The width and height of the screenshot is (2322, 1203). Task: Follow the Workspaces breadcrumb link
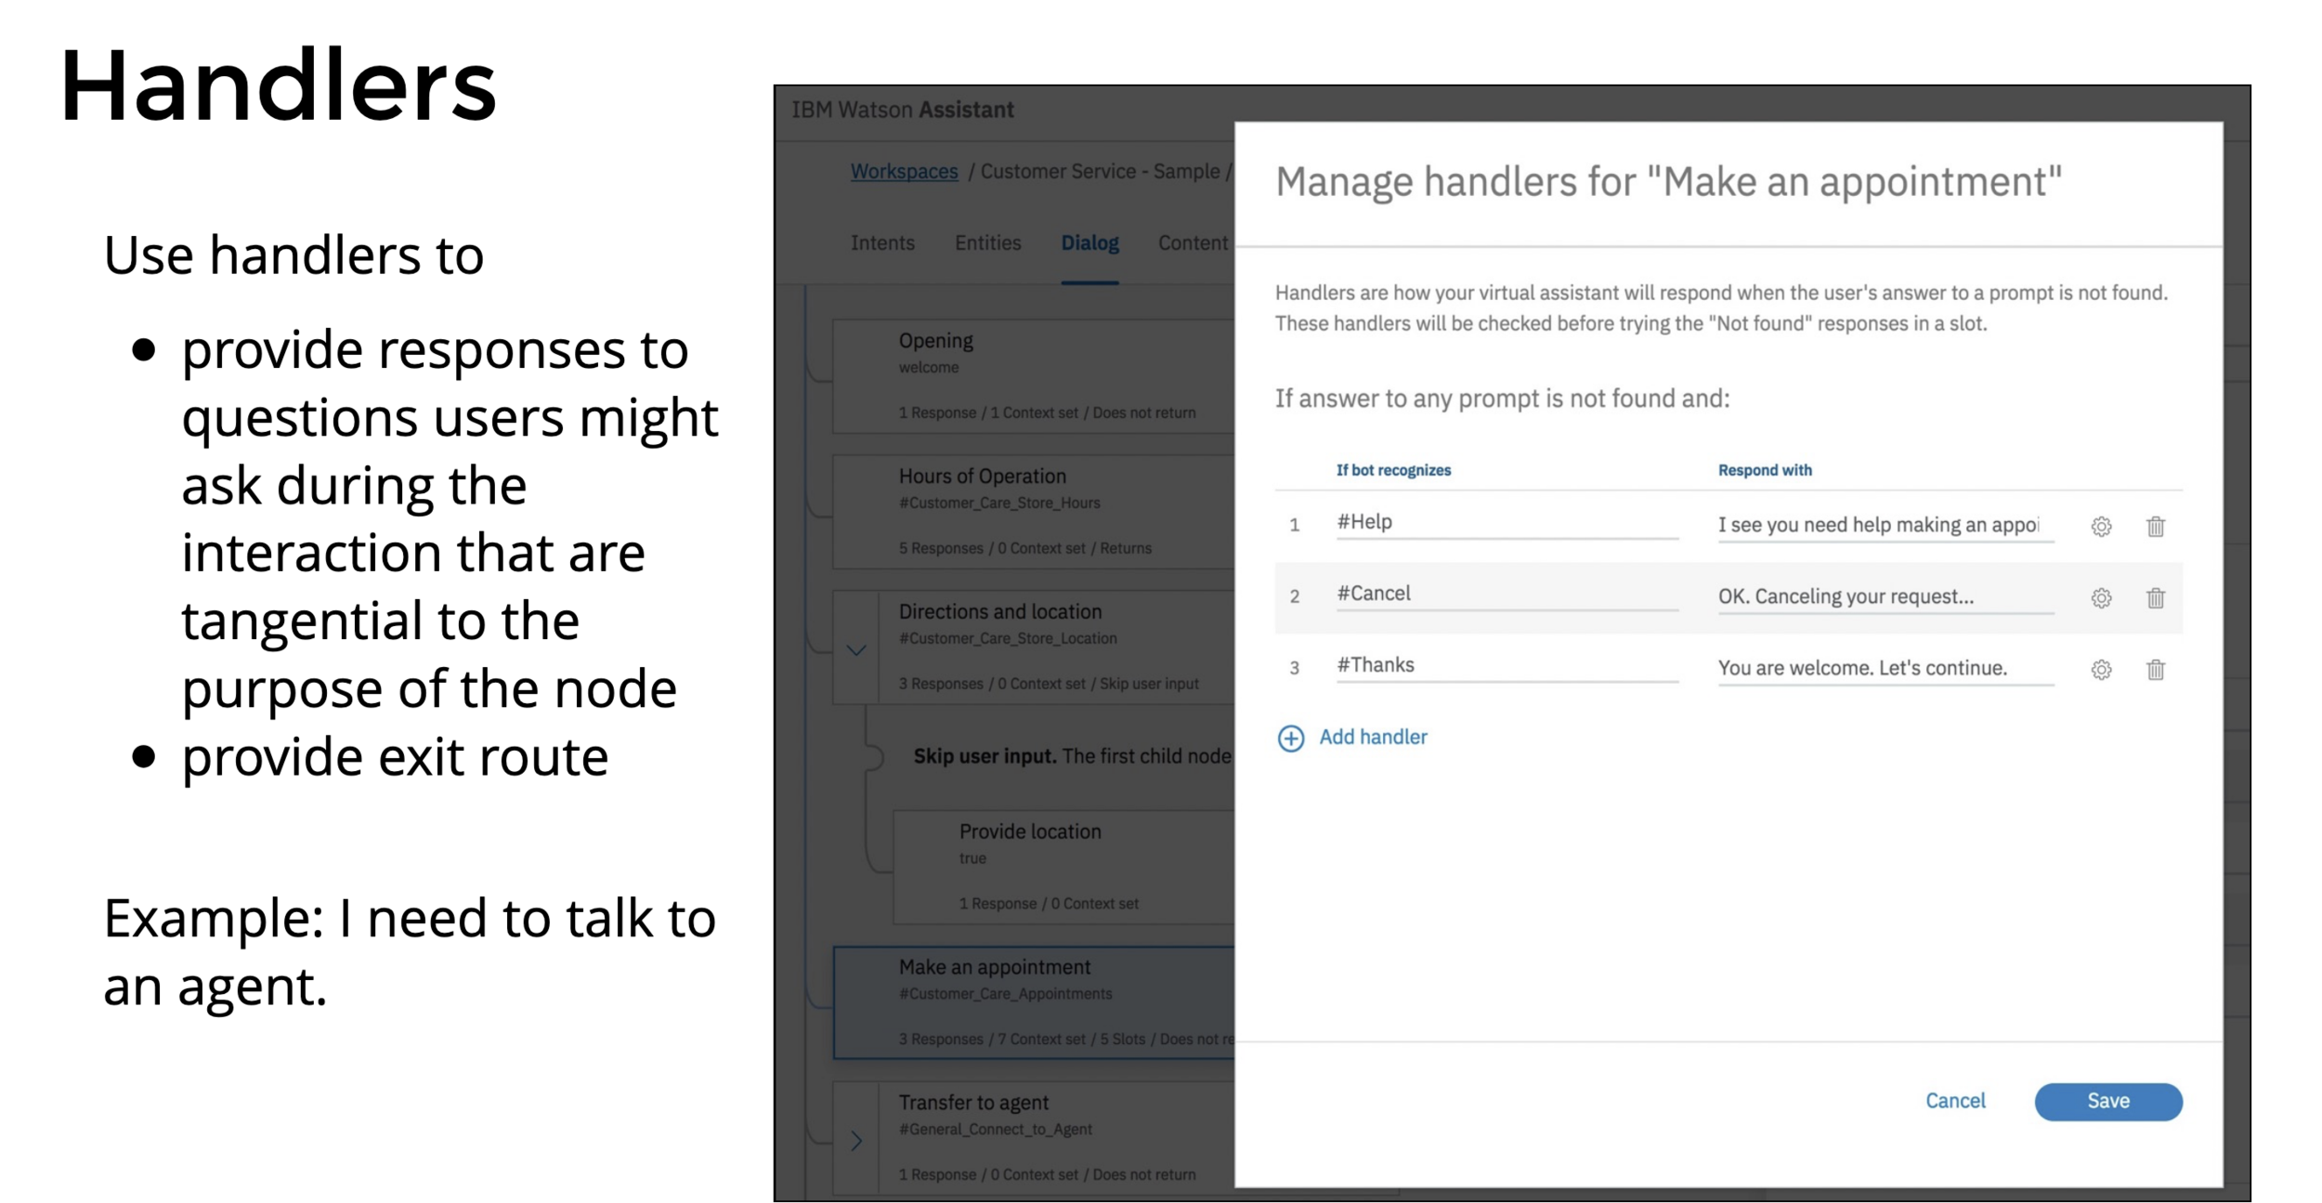[x=904, y=172]
